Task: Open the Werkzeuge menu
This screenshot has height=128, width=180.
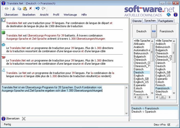Action: click(70, 15)
